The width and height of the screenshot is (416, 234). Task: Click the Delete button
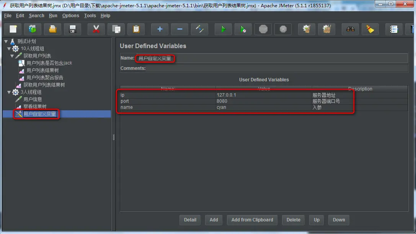294,220
